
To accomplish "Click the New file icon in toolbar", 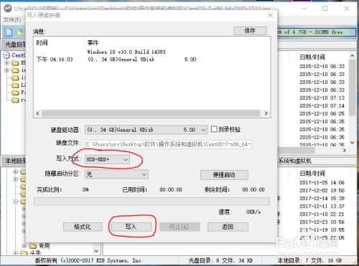I will (x=9, y=32).
